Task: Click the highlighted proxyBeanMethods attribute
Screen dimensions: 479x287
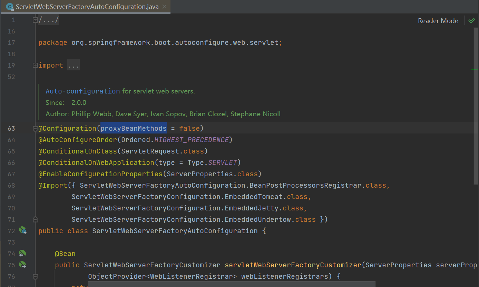Action: tap(134, 128)
